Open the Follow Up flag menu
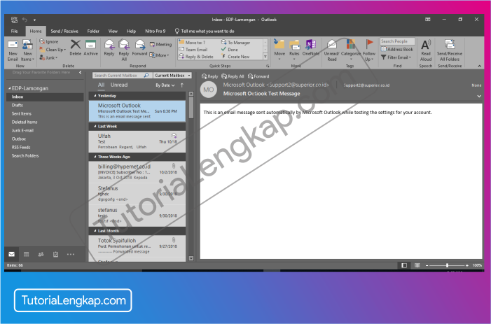This screenshot has height=324, width=491. point(369,50)
